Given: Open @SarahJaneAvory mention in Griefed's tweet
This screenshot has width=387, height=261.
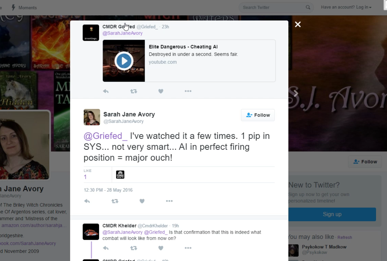Looking at the screenshot, I should pyautogui.click(x=122, y=33).
